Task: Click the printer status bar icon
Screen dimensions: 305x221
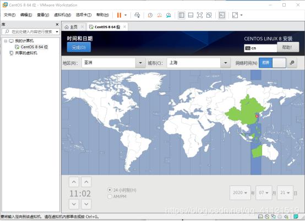Action: click(x=280, y=217)
